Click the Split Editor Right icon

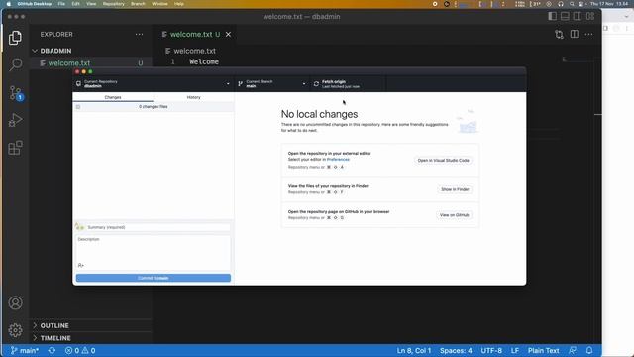(575, 35)
